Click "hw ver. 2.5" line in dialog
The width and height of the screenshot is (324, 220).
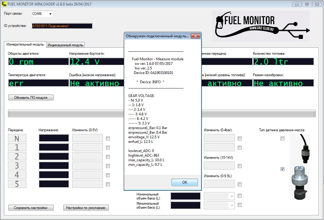(x=143, y=68)
